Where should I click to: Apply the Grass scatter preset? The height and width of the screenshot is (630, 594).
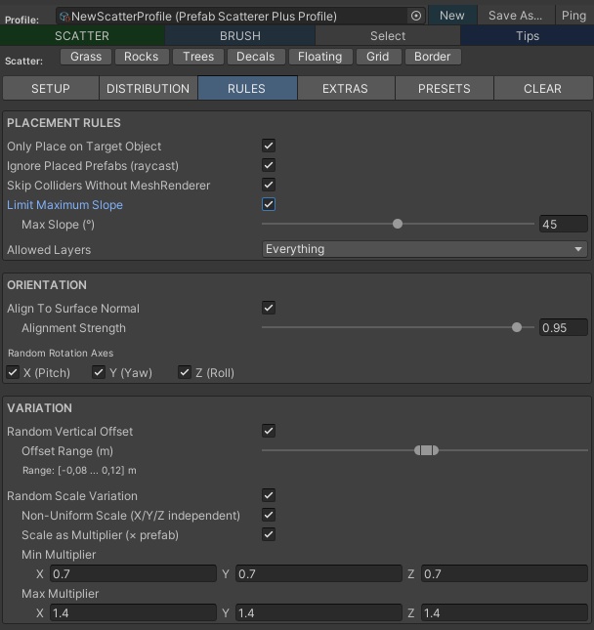(x=86, y=57)
